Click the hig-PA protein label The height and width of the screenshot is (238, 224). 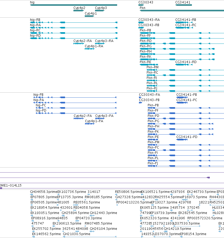coord(39,100)
